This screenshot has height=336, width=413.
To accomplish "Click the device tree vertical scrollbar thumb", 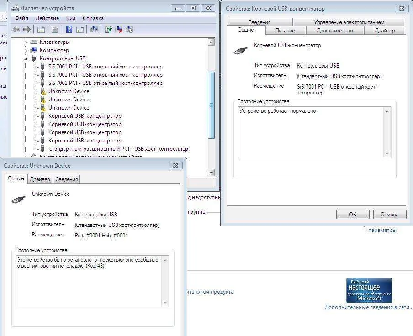I will tap(211, 105).
